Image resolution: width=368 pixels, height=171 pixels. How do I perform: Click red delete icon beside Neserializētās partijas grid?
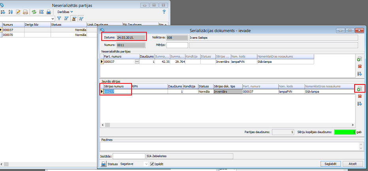[x=359, y=66]
